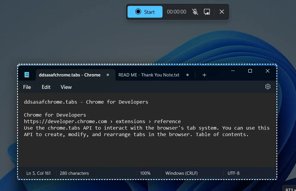The image size is (296, 191).
Task: Open the View menu
Action: click(x=66, y=87)
